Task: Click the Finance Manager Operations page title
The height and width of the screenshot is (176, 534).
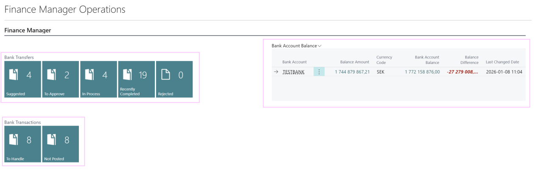Action: pyautogui.click(x=65, y=9)
